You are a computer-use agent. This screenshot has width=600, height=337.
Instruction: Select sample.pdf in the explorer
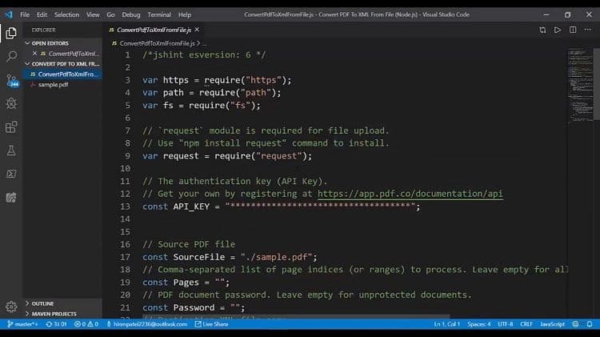(54, 84)
